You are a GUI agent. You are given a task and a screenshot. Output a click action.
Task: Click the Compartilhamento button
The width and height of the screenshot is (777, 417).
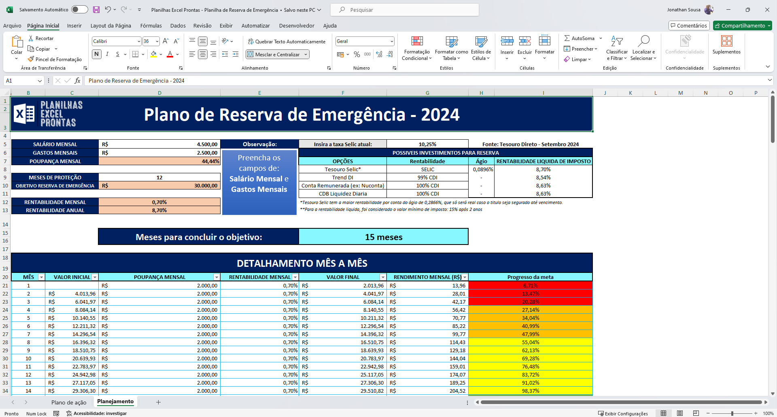742,25
